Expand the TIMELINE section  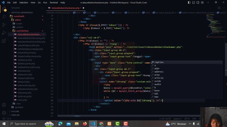click(15, 115)
